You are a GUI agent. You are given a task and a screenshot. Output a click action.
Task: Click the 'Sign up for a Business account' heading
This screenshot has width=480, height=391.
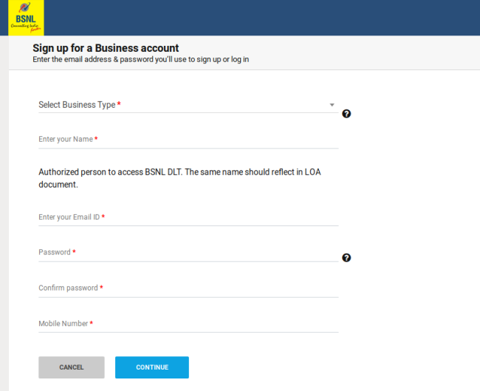tap(106, 48)
